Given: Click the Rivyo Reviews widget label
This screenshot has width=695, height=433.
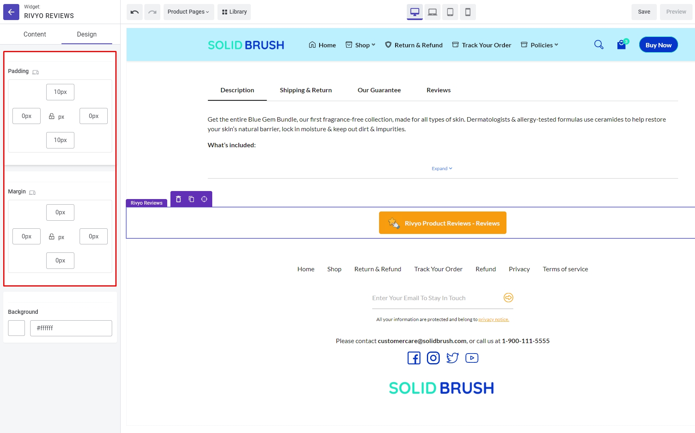Looking at the screenshot, I should 146,203.
